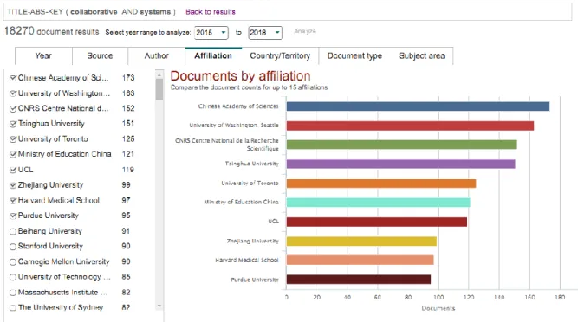
Task: Uncheck University of Toronto checkbox
Action: pos(13,139)
